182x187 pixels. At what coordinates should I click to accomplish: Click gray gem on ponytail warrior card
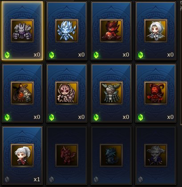point(7,179)
